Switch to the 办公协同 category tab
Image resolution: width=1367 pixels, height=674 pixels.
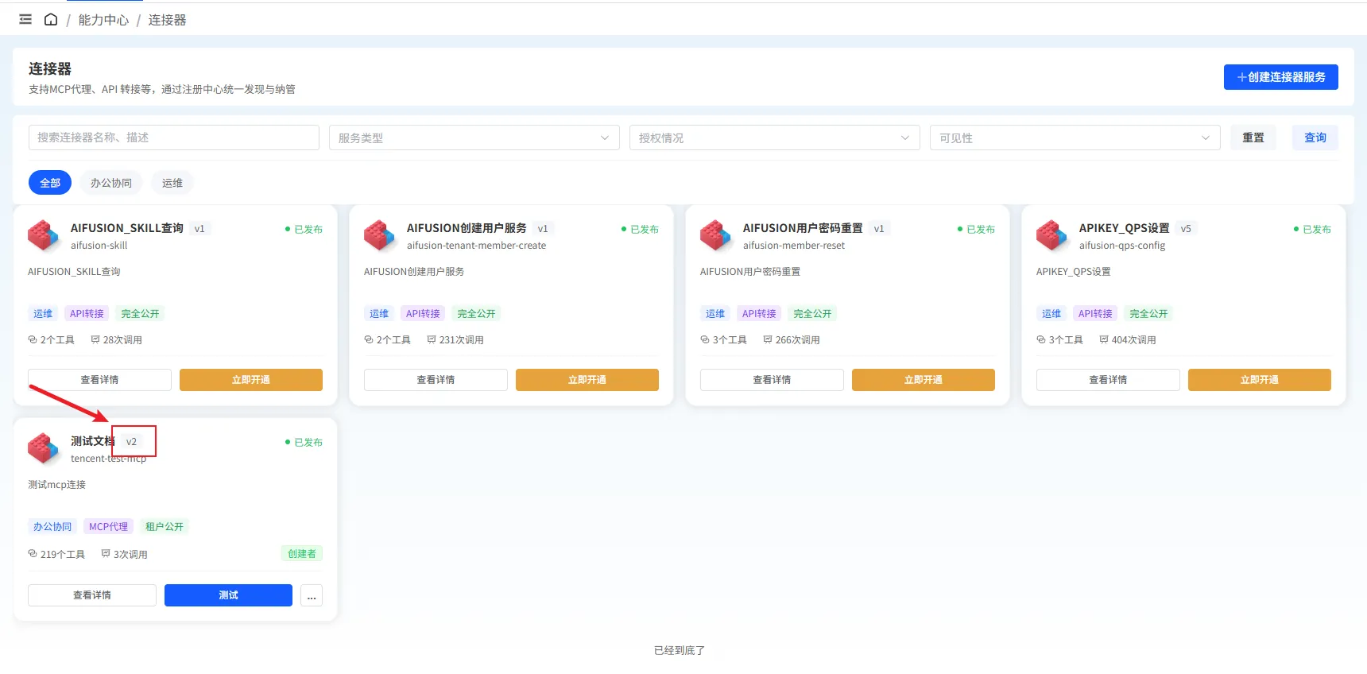[x=111, y=183]
